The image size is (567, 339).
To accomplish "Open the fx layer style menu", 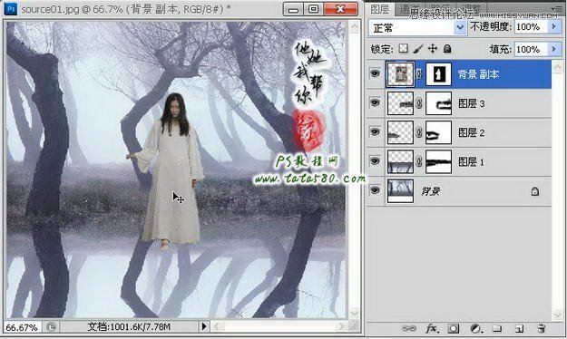I will click(x=431, y=328).
